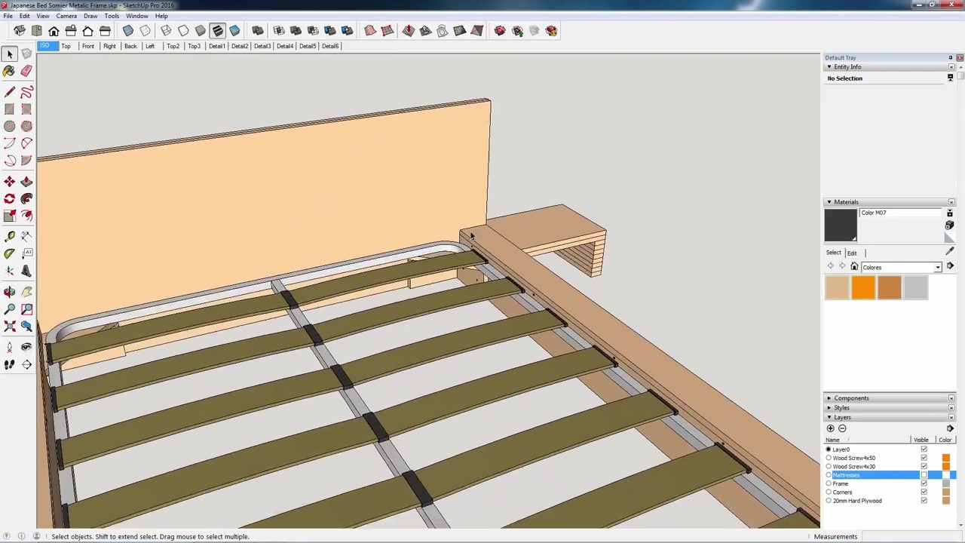Toggle visibility of Wood Screw4x50 layer
The height and width of the screenshot is (543, 965).
coord(924,458)
